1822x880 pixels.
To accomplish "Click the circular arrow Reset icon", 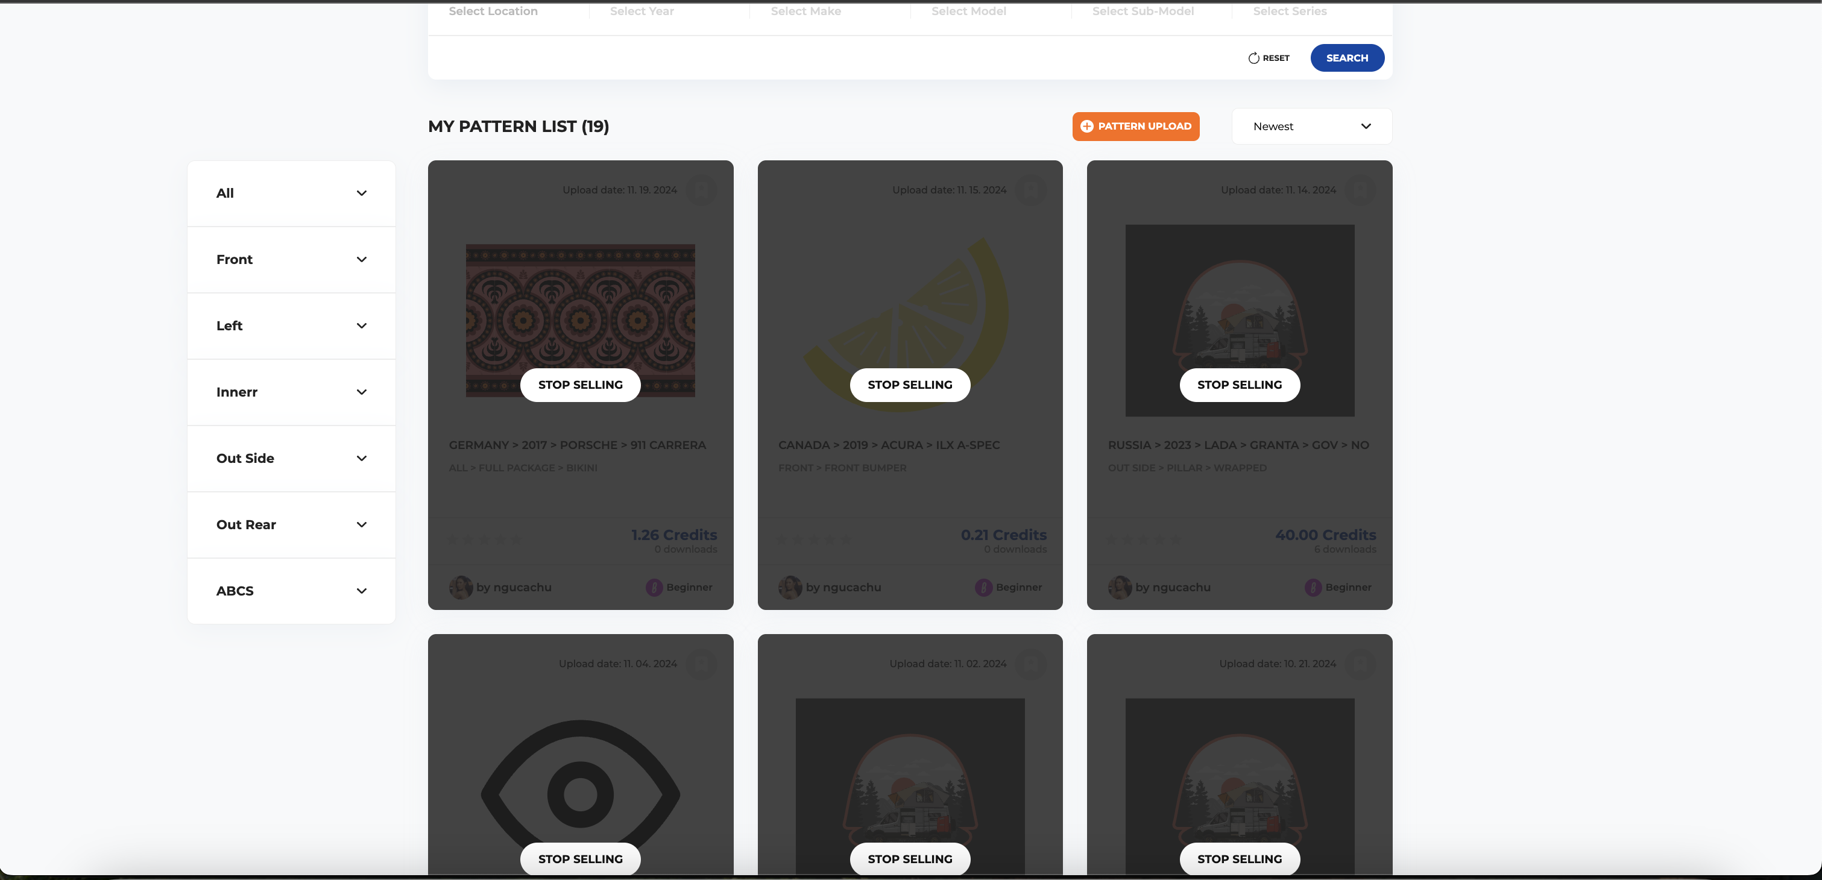I will tap(1253, 58).
